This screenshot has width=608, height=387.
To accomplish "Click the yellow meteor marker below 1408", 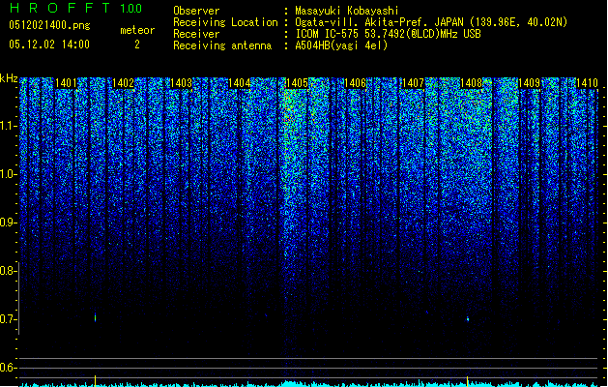I will click(468, 381).
